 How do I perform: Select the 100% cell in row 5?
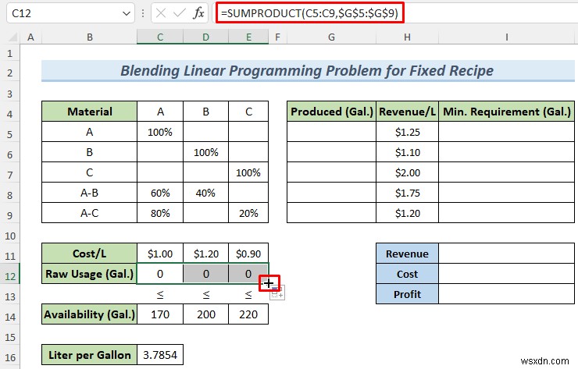pos(160,132)
